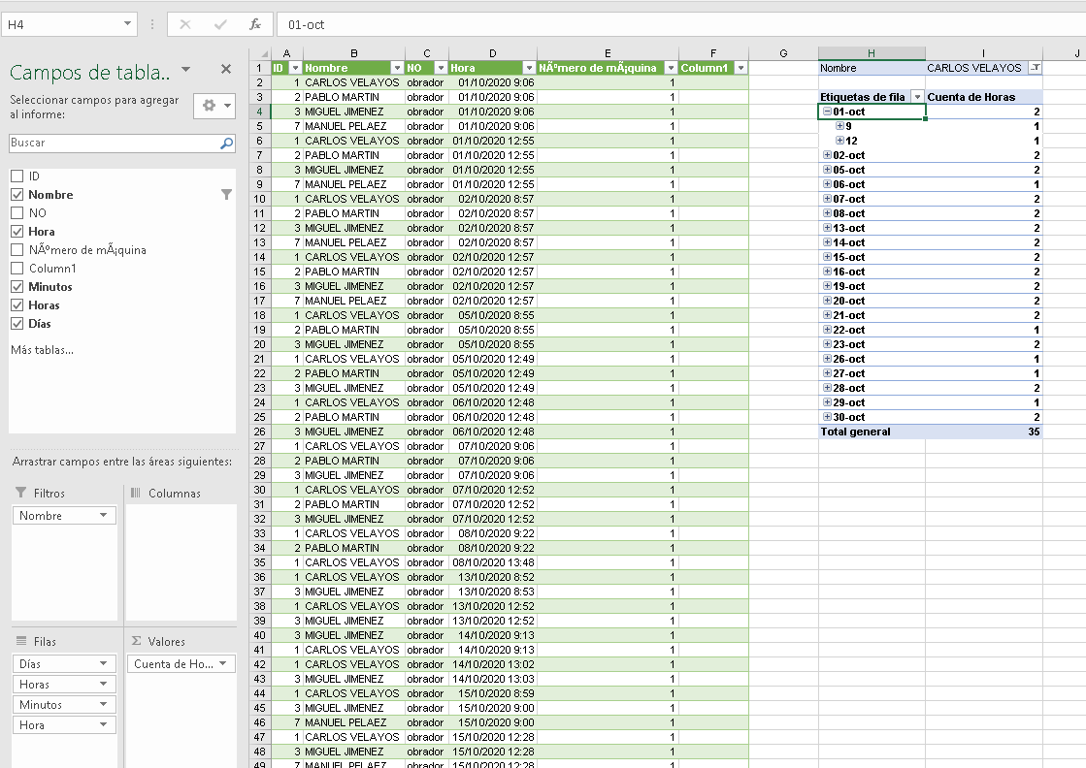Image resolution: width=1086 pixels, height=768 pixels.
Task: Click the cancel entry X icon in formula bar
Action: [x=185, y=24]
